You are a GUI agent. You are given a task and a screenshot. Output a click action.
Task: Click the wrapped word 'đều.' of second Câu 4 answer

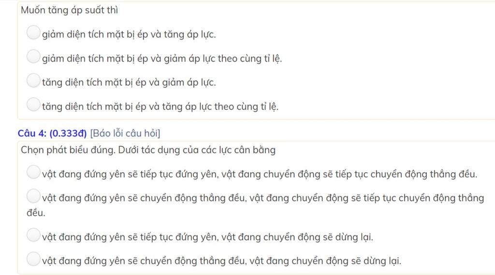click(36, 213)
